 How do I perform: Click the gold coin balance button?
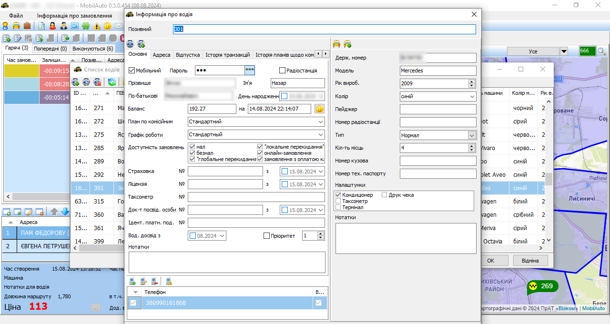(x=319, y=109)
